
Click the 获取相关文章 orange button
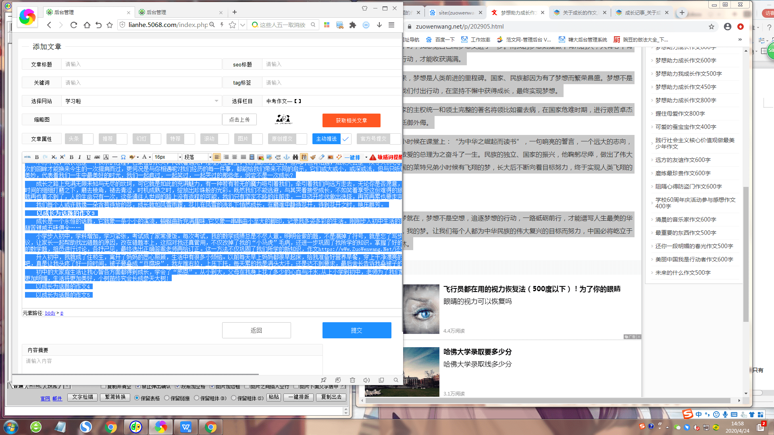coord(351,120)
